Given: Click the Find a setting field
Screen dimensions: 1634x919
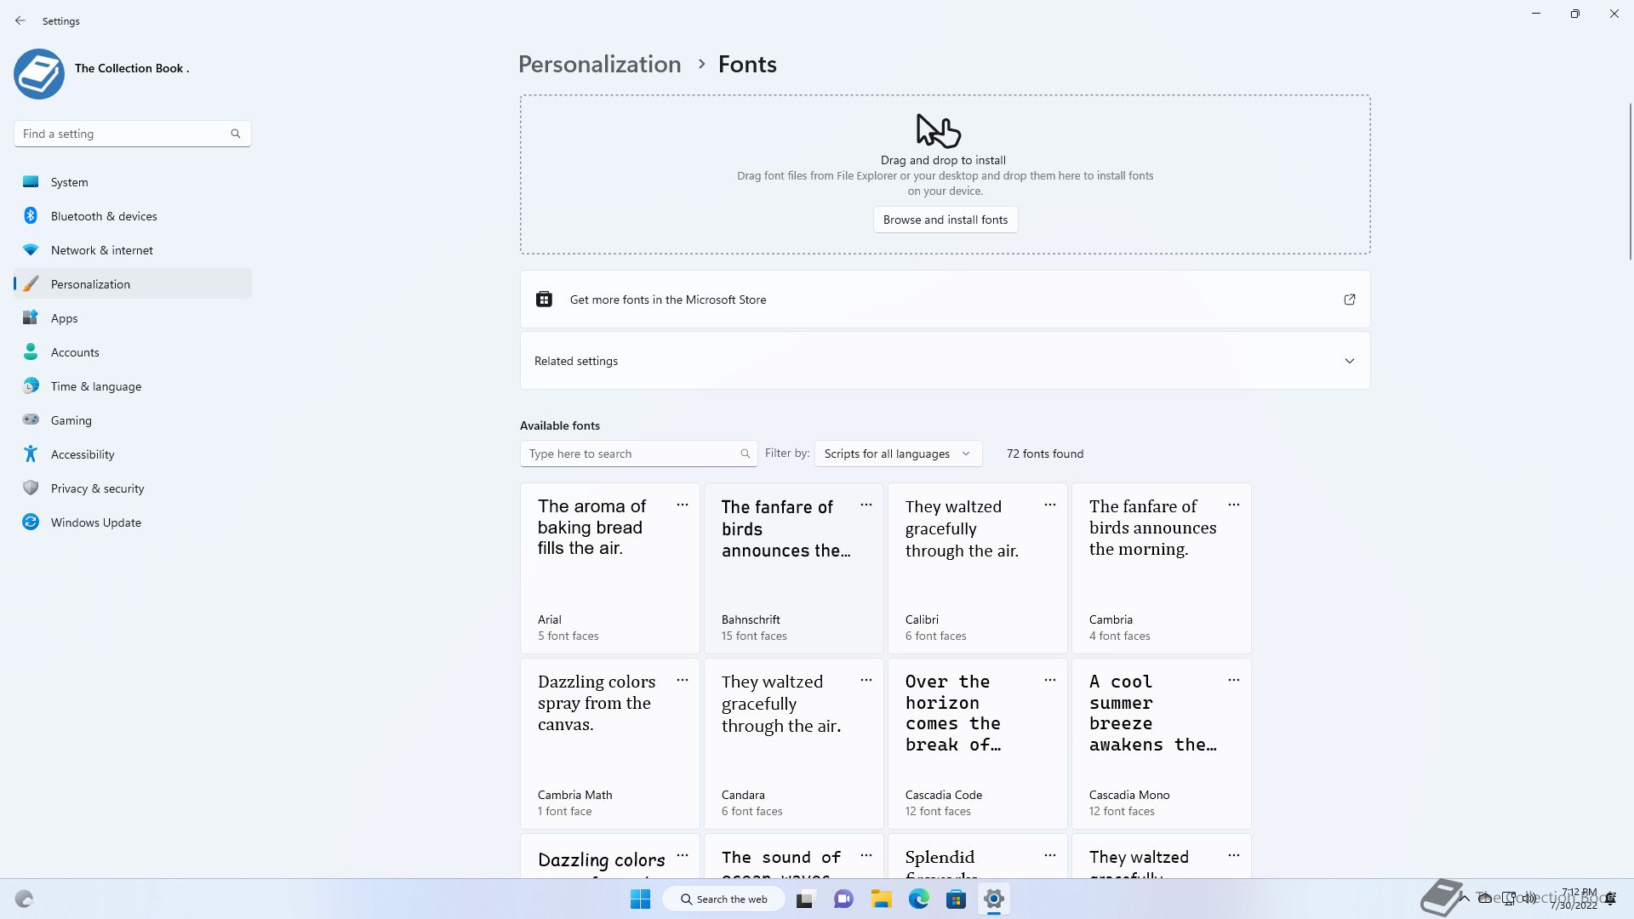Looking at the screenshot, I should pos(133,134).
